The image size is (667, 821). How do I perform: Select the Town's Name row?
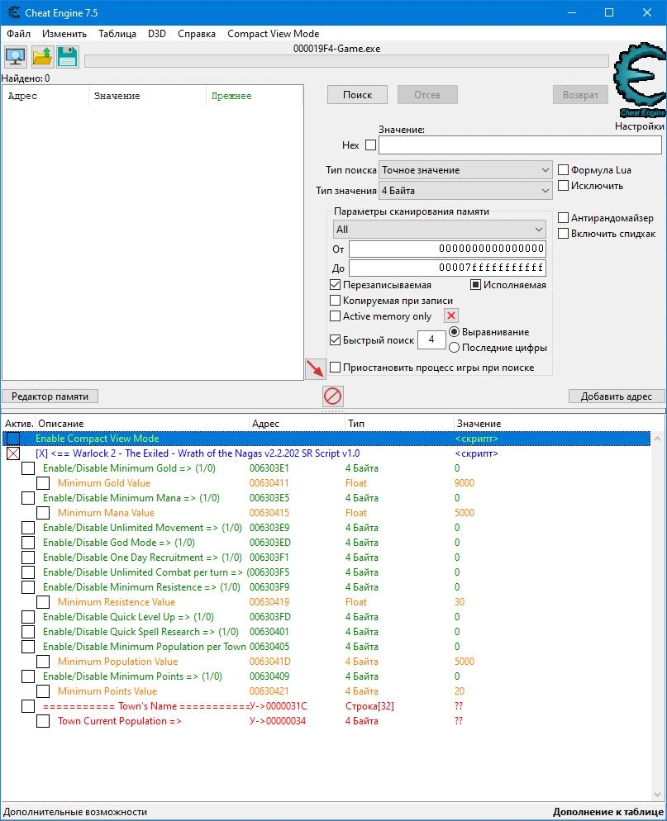coord(326,706)
